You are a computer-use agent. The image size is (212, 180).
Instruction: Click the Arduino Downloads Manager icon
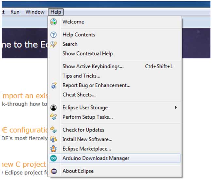pos(54,159)
